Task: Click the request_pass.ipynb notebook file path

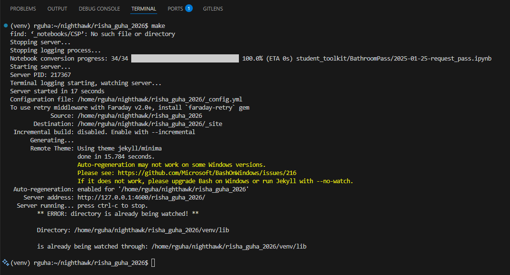Action: click(x=393, y=58)
